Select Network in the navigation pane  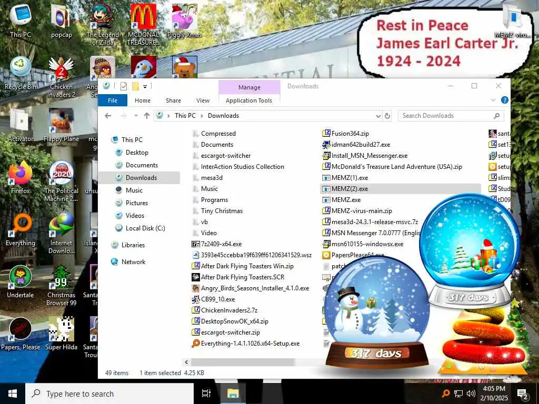point(133,262)
